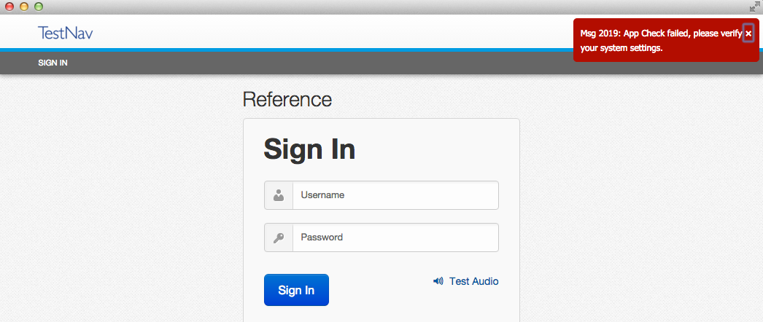Image resolution: width=763 pixels, height=322 pixels.
Task: Maximize the window with the green button
Action: (39, 7)
